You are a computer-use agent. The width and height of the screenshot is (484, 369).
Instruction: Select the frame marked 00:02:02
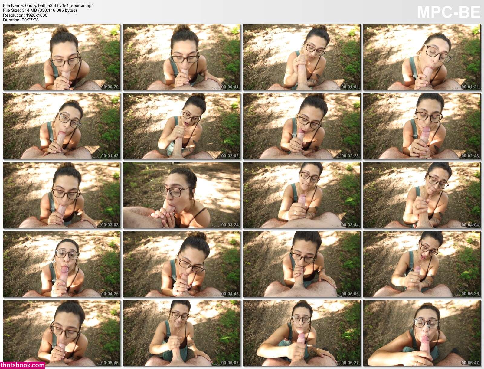click(x=181, y=126)
